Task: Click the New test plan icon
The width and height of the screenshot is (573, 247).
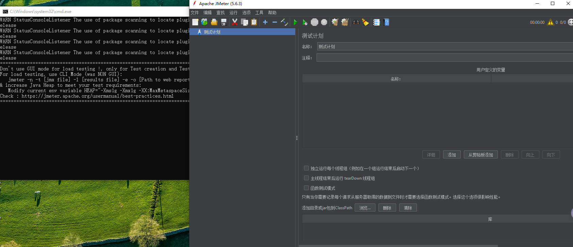Action: 195,22
